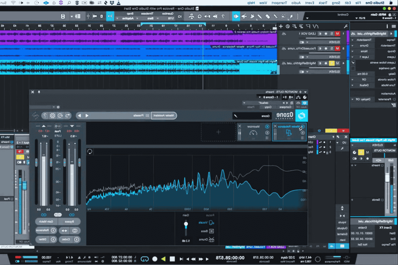Open the Tune Mode Default dropdown

[362, 85]
